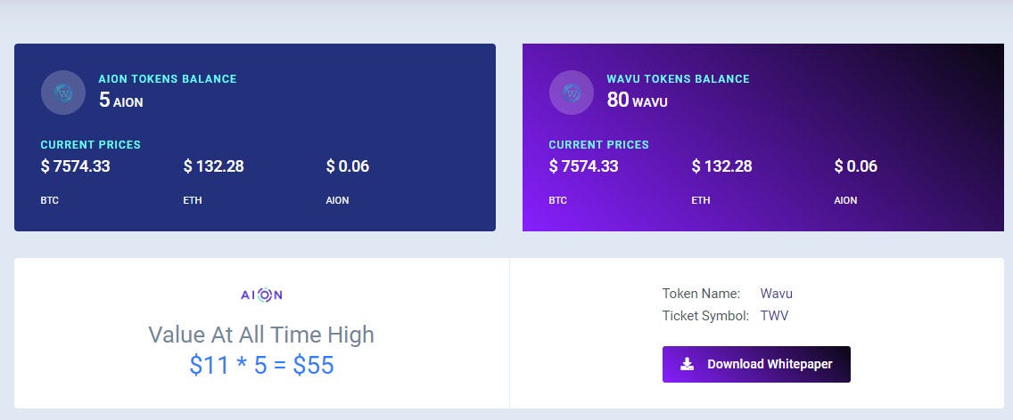
Task: Click BTC price $7574.33 in blue card
Action: coord(76,166)
